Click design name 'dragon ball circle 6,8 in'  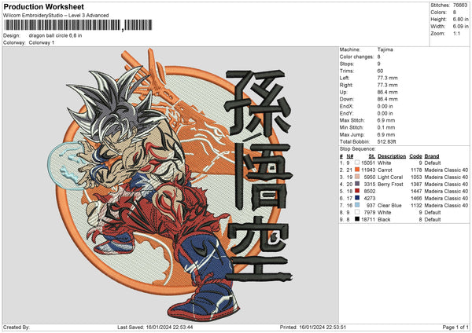pyautogui.click(x=55, y=35)
